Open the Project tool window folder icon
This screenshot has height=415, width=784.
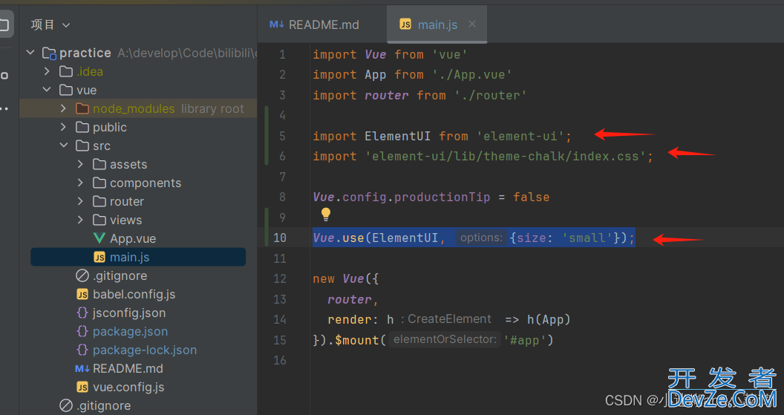[x=4, y=24]
